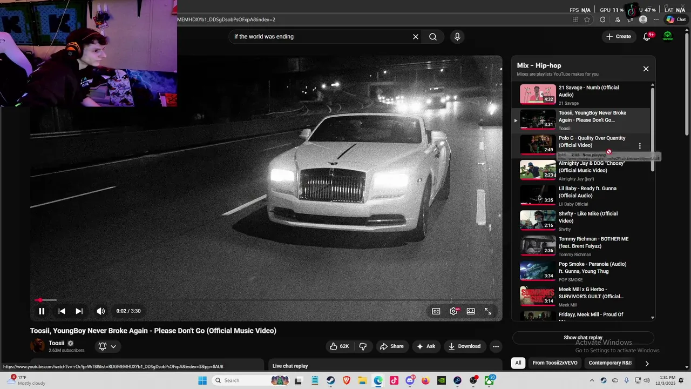Open the YouTube account avatar menu

[668, 37]
